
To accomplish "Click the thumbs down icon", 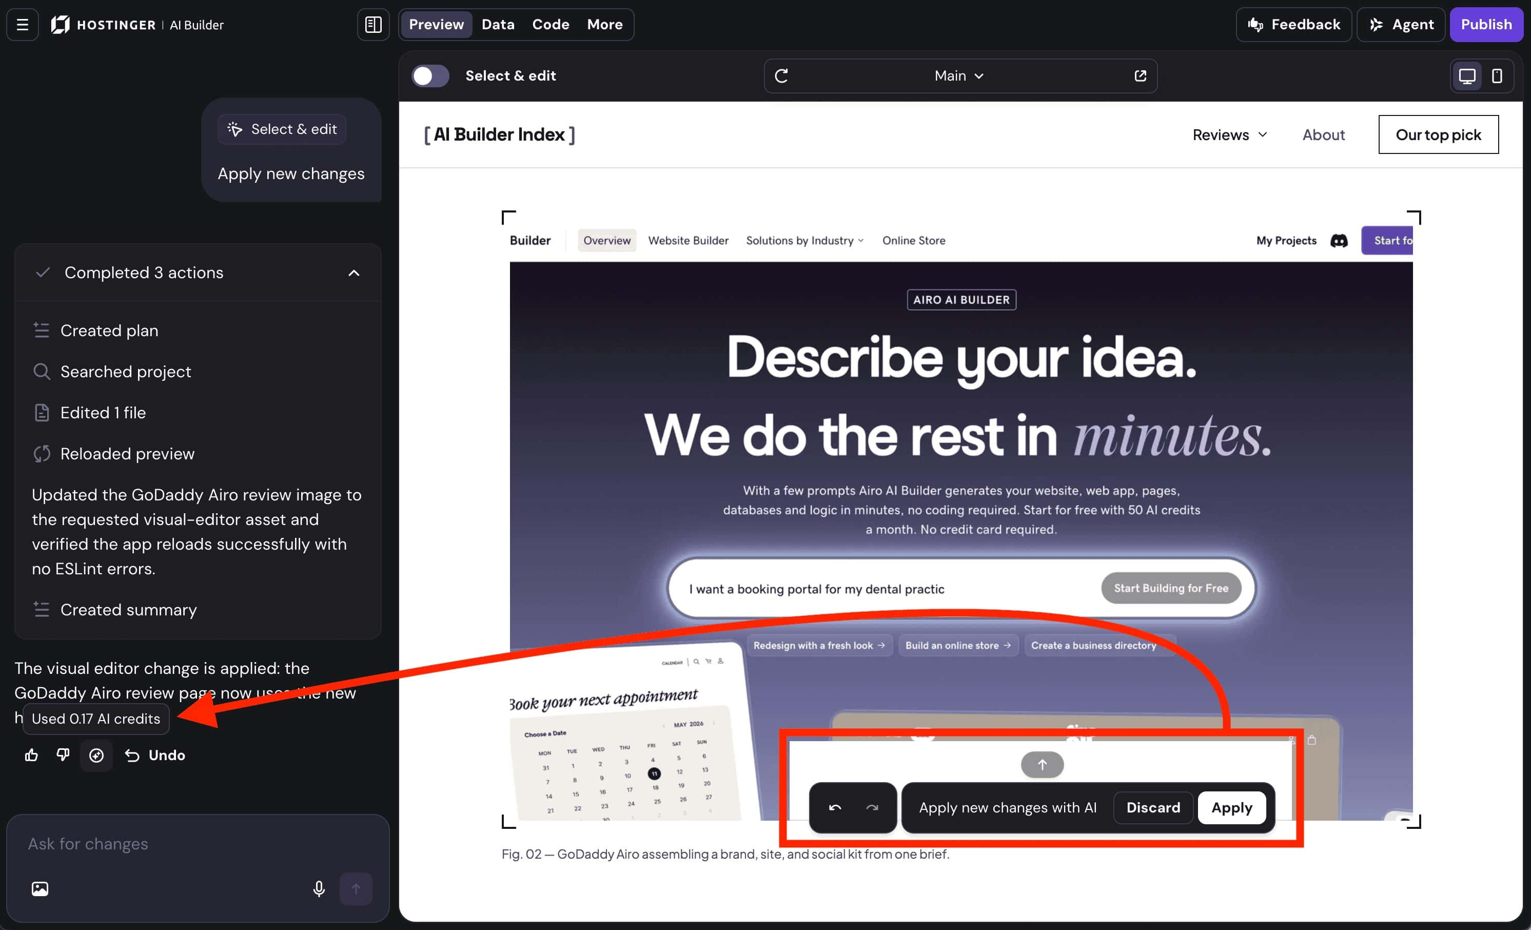I will pos(63,754).
